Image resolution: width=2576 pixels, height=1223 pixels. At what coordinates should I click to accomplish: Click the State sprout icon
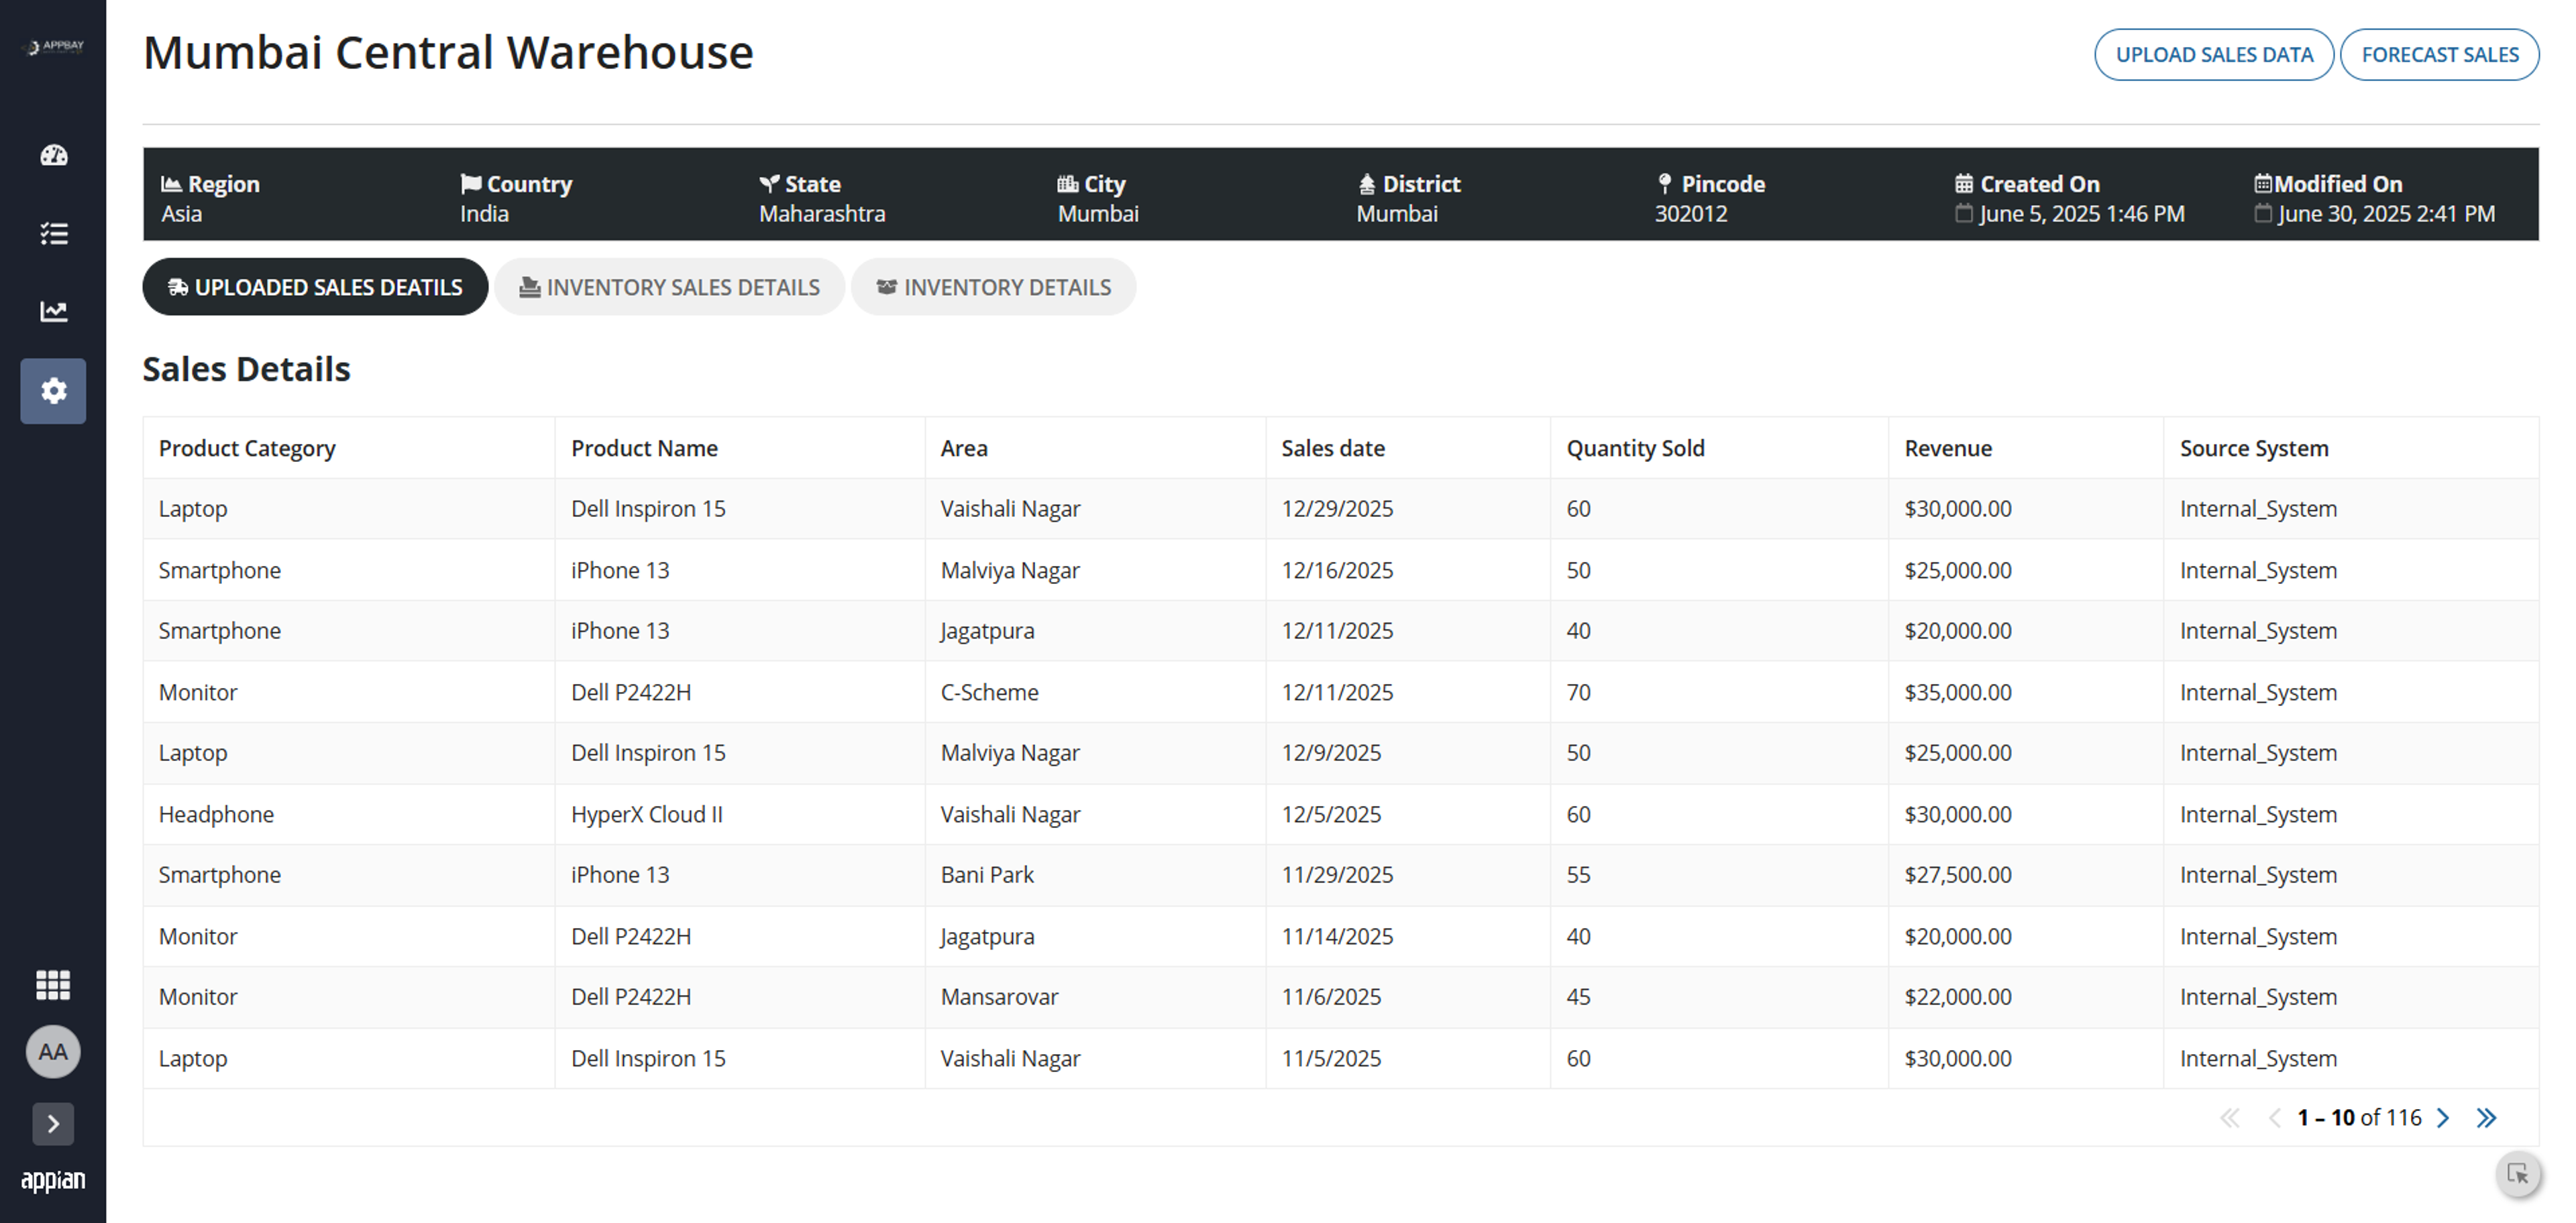[769, 184]
